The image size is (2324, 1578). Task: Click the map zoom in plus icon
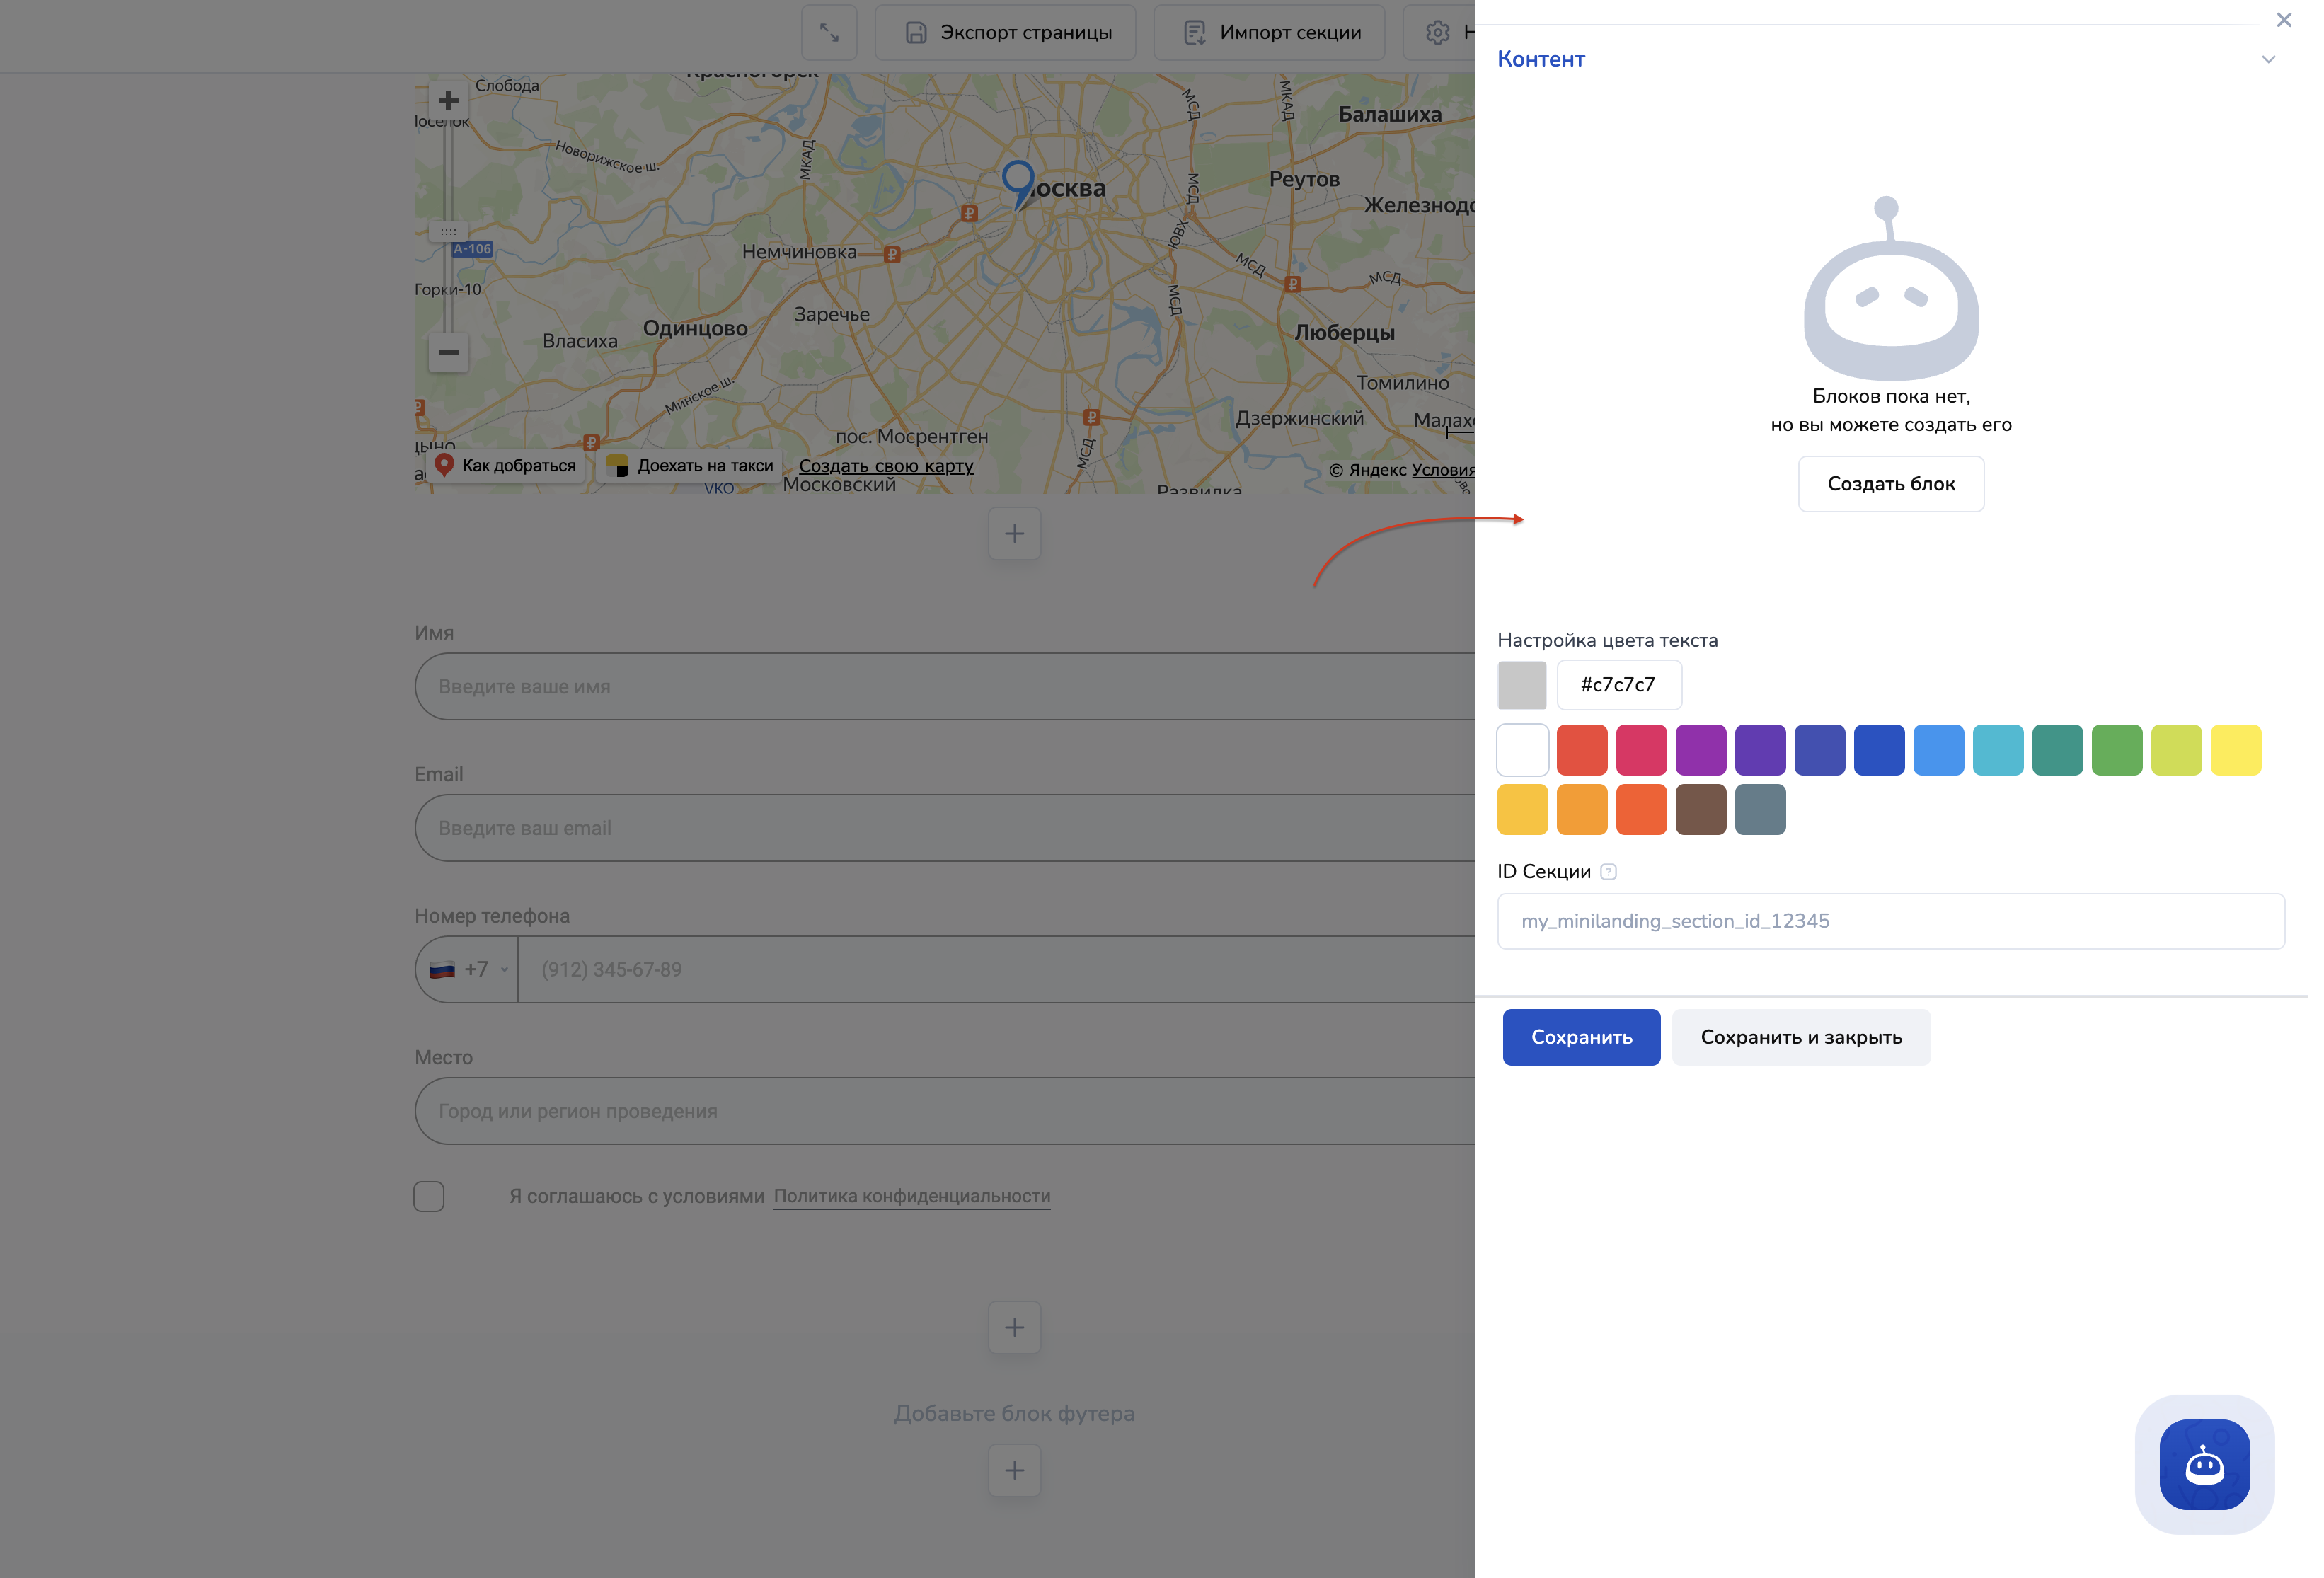coord(448,100)
